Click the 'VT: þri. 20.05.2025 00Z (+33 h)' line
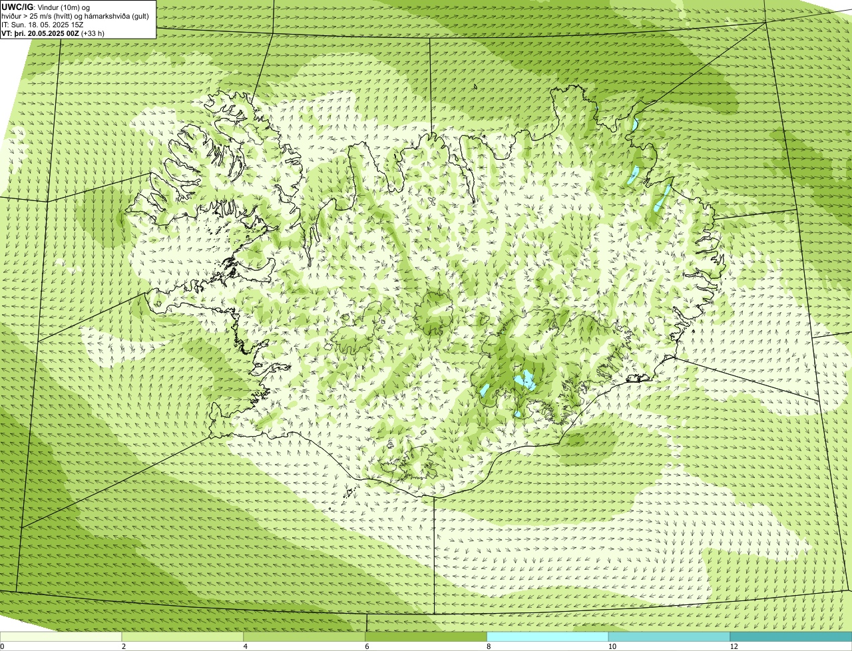Screen dimensions: 852x651 53,33
